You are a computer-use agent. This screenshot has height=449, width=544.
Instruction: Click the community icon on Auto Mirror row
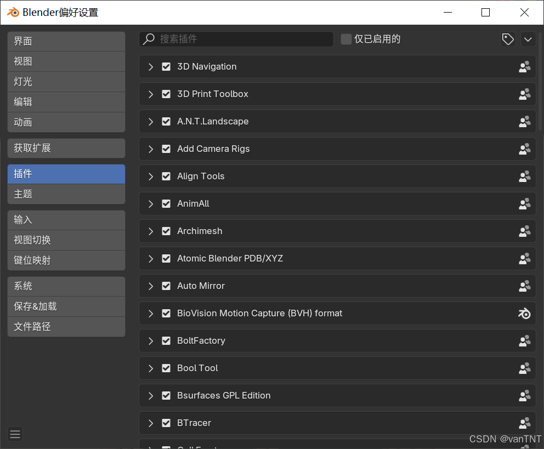coord(525,286)
